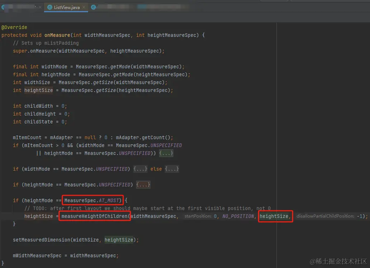The height and width of the screenshot is (268, 370).
Task: Click getSize on the widthSize line
Action: [x=103, y=83]
